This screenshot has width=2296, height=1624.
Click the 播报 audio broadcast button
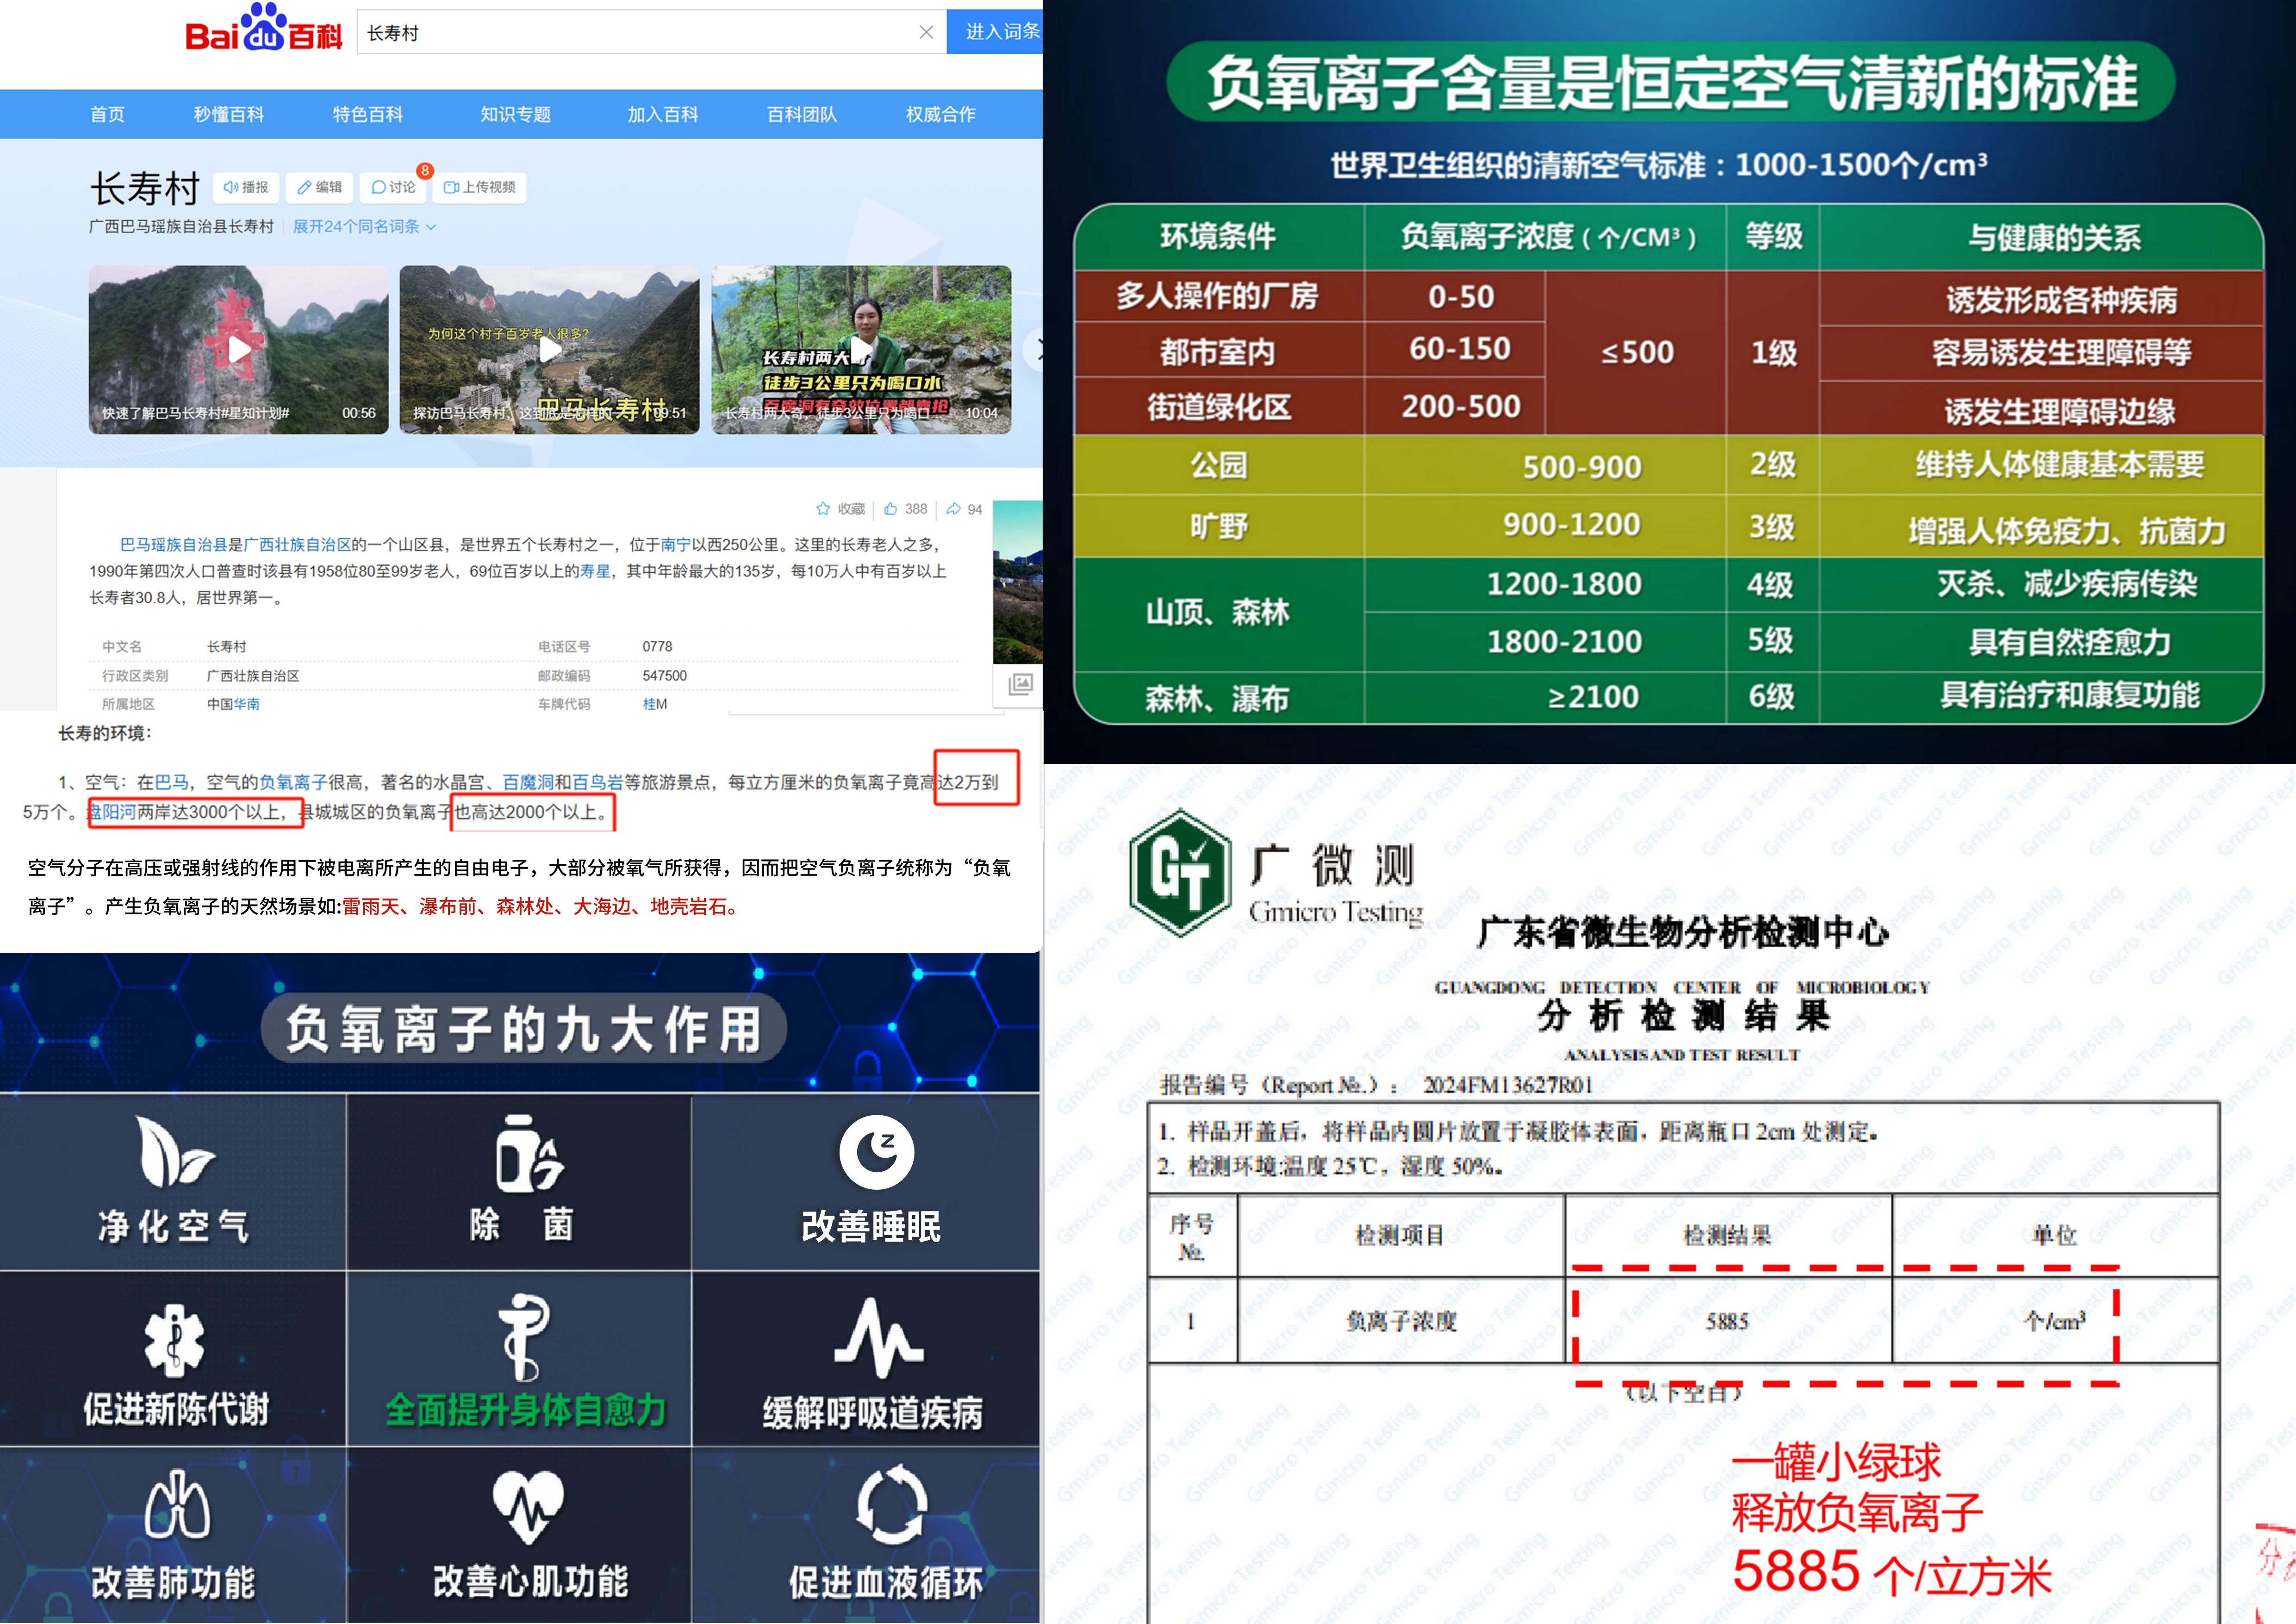(x=246, y=187)
